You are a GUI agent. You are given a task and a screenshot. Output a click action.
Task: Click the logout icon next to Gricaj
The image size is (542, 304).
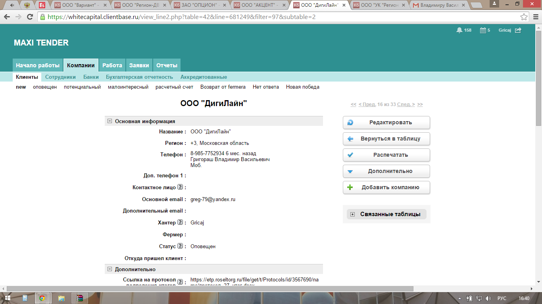click(518, 30)
